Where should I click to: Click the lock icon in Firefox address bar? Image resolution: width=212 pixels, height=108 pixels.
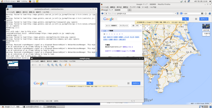tap(106, 13)
